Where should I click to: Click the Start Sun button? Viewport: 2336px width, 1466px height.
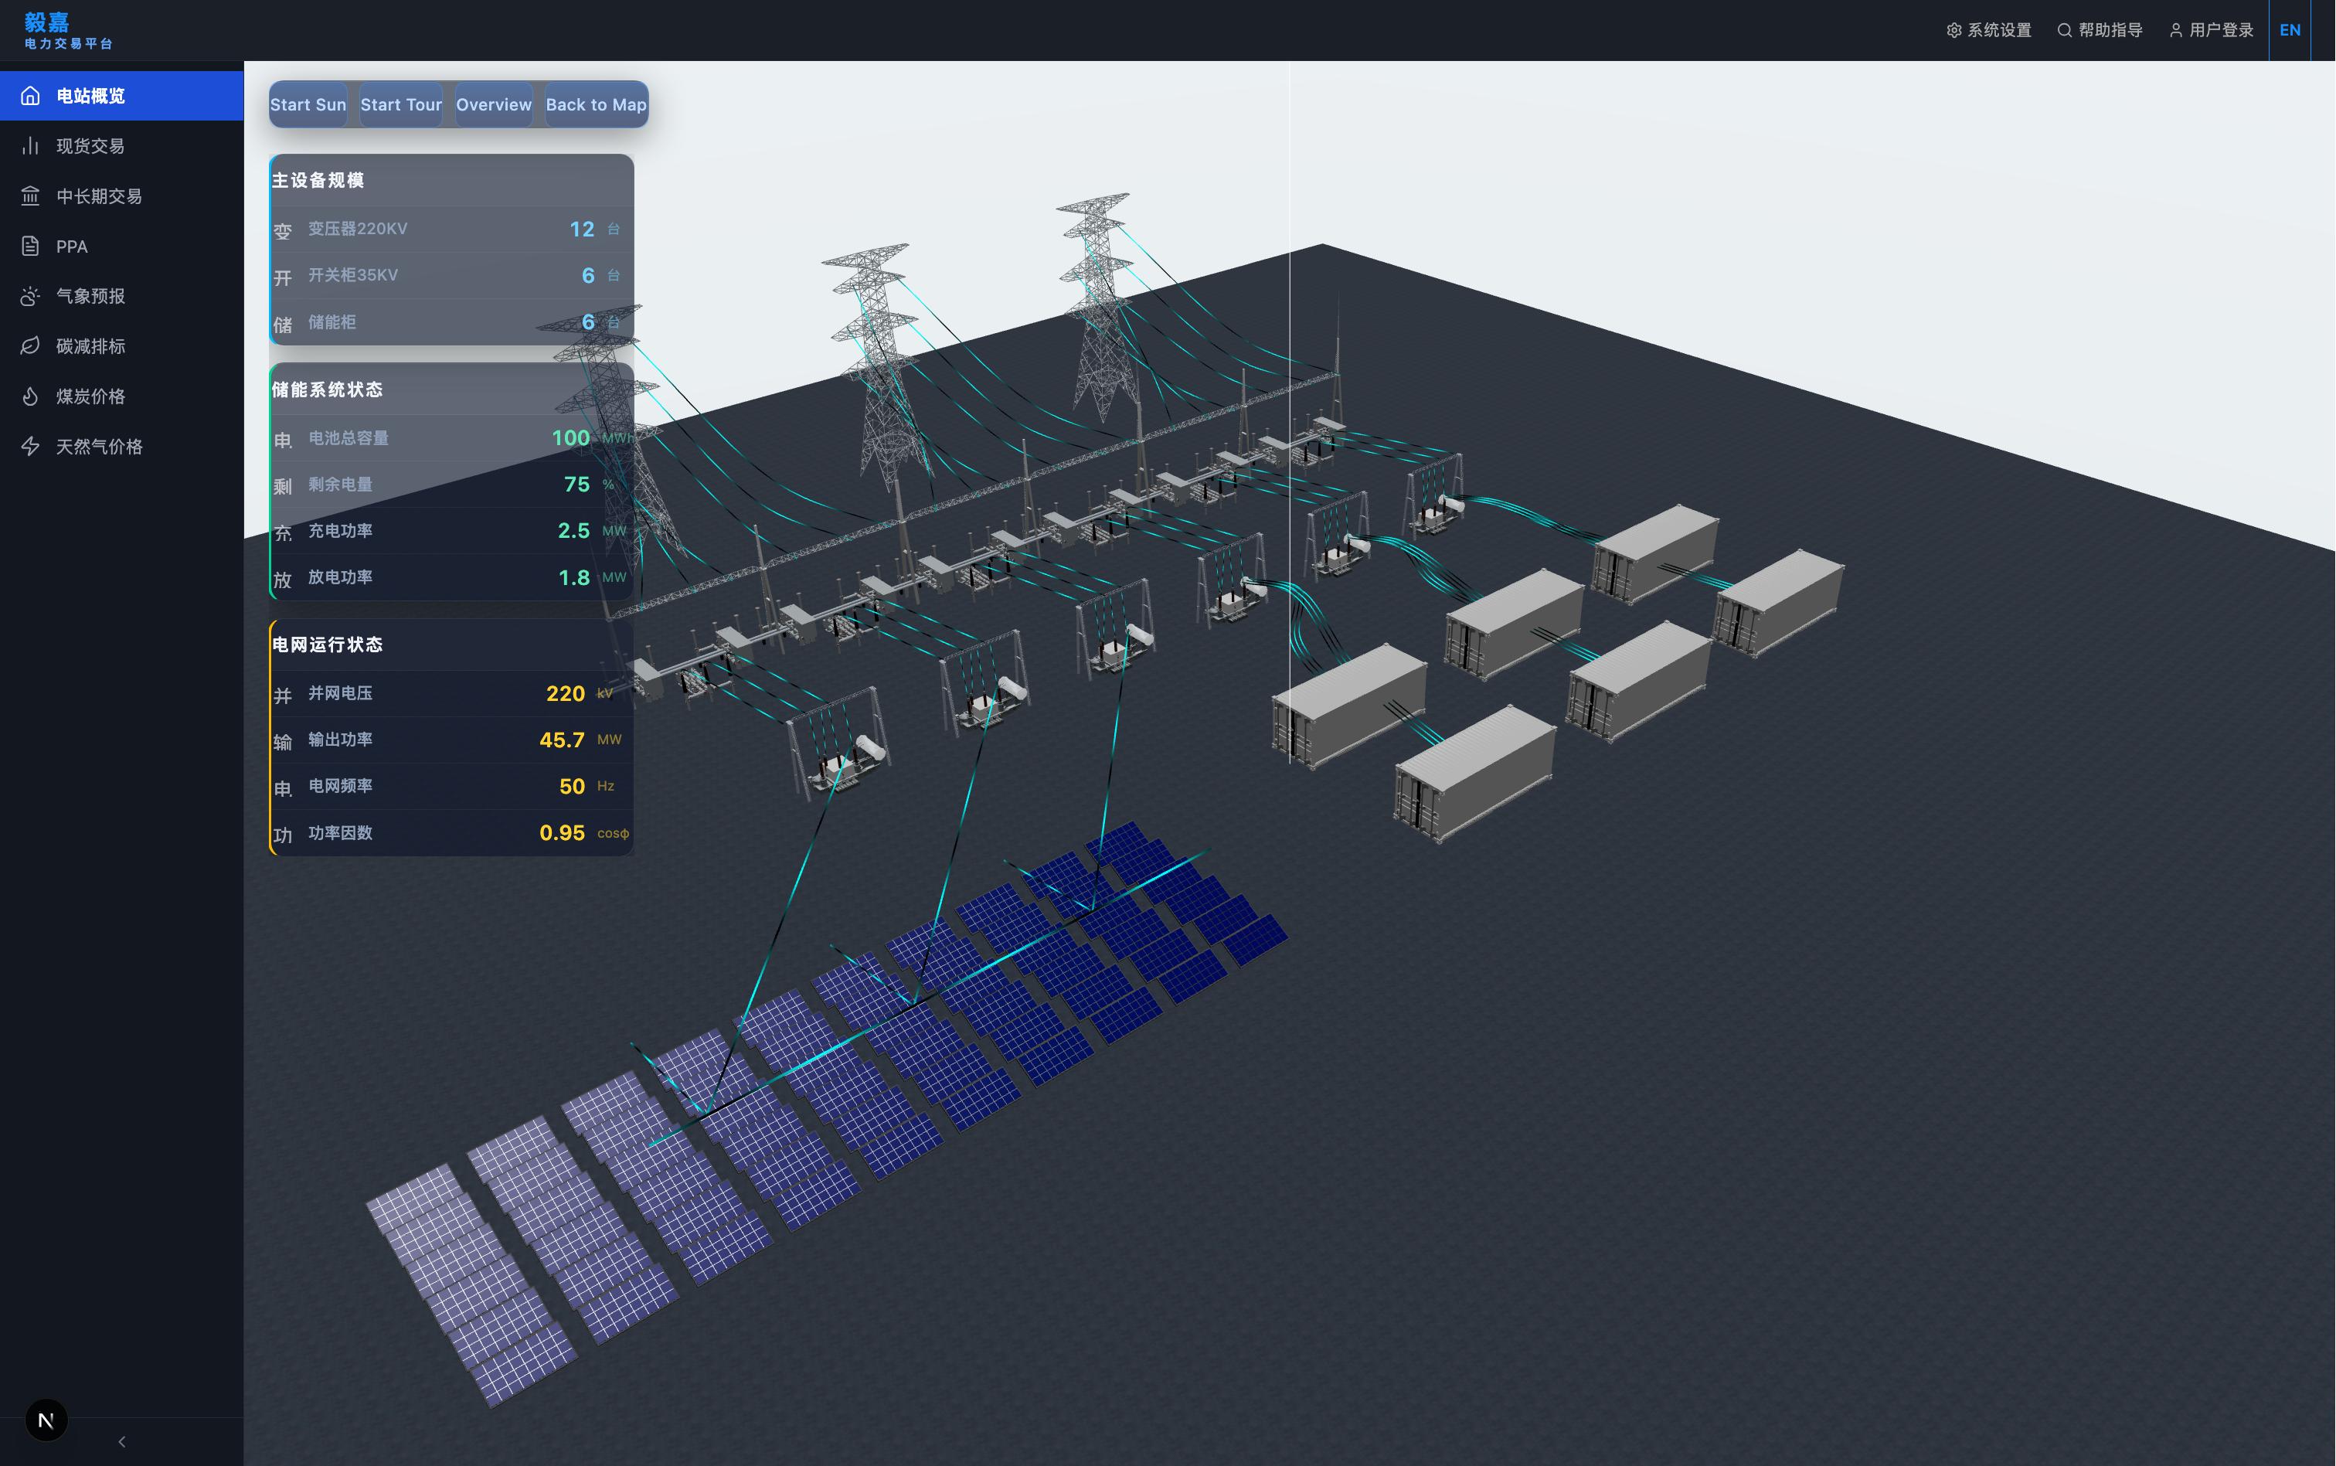coord(308,105)
